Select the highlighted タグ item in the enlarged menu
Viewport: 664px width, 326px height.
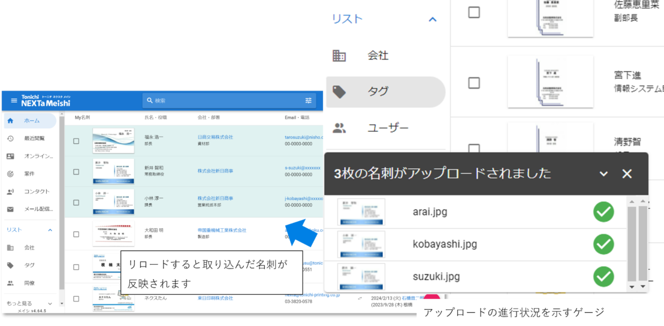pos(386,92)
